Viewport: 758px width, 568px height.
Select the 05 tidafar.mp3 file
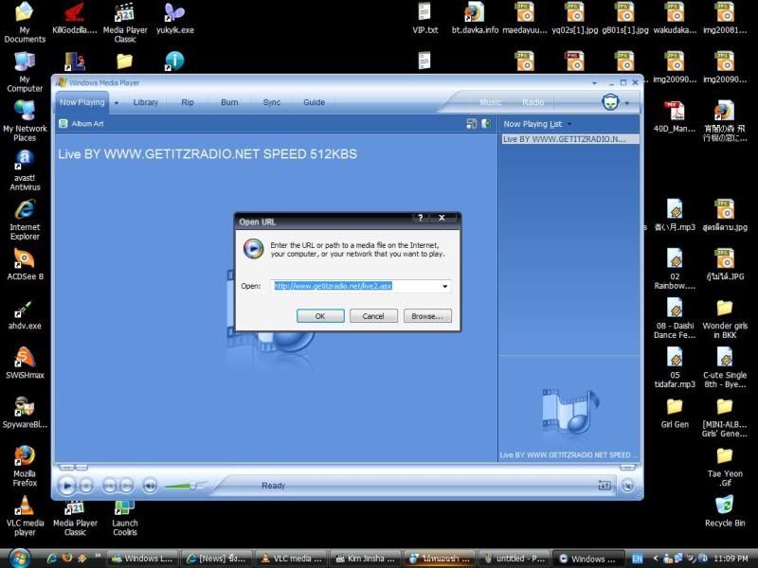[675, 368]
